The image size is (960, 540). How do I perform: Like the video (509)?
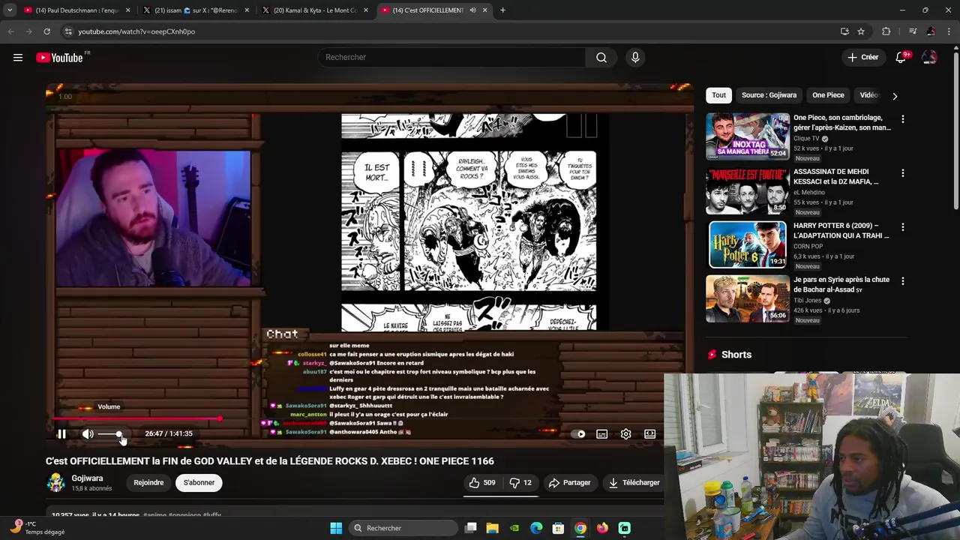tap(482, 483)
